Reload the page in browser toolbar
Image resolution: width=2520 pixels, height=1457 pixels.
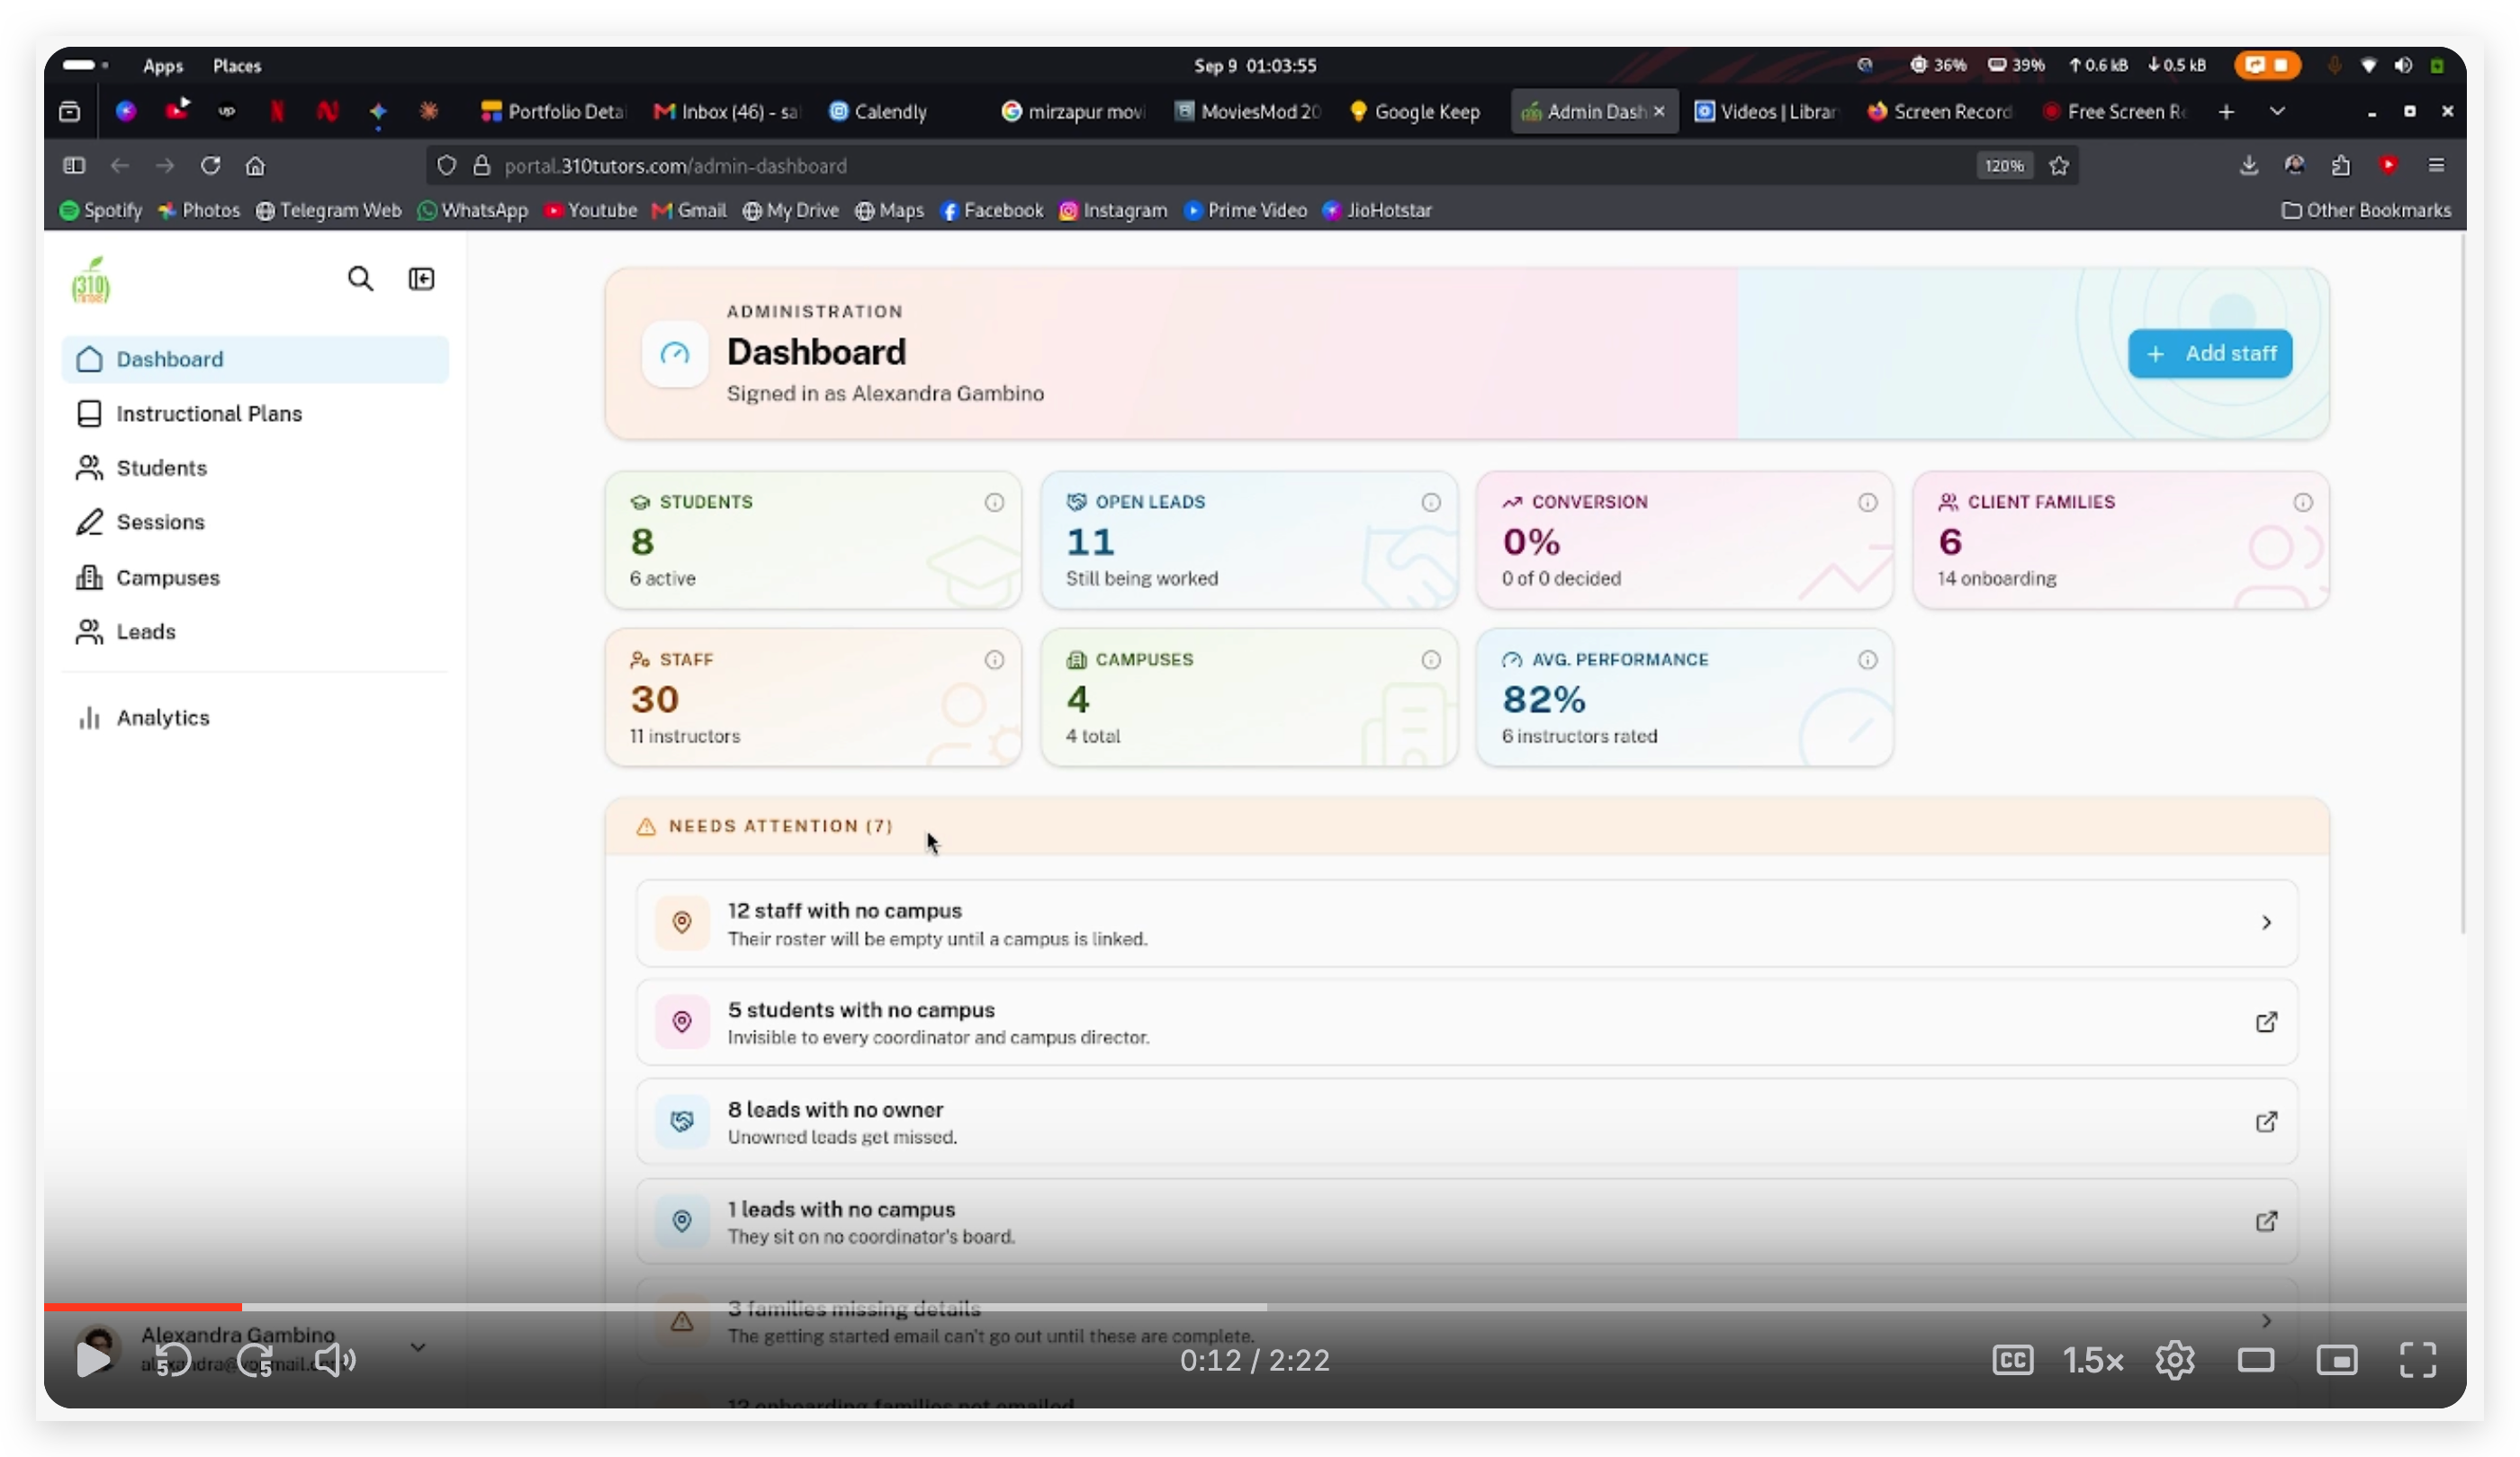click(x=210, y=165)
